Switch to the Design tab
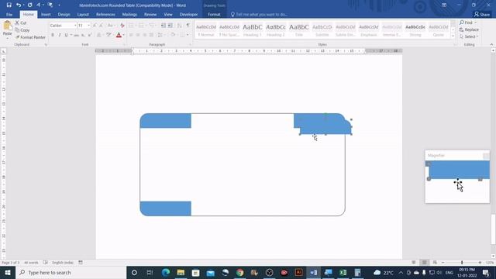This screenshot has height=279, width=496. [64, 14]
